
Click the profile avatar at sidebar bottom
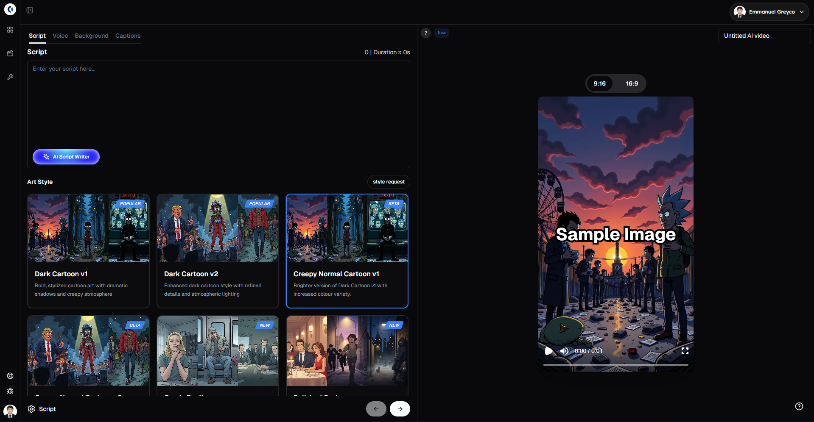coord(10,411)
